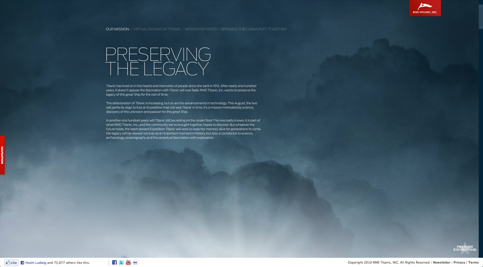Click the Hoshi Ludwig name link
This screenshot has height=267, width=483.
(36, 263)
